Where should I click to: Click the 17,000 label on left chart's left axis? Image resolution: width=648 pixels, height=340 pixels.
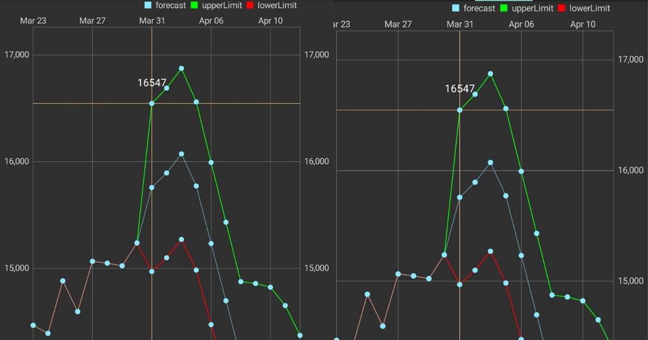[x=17, y=55]
